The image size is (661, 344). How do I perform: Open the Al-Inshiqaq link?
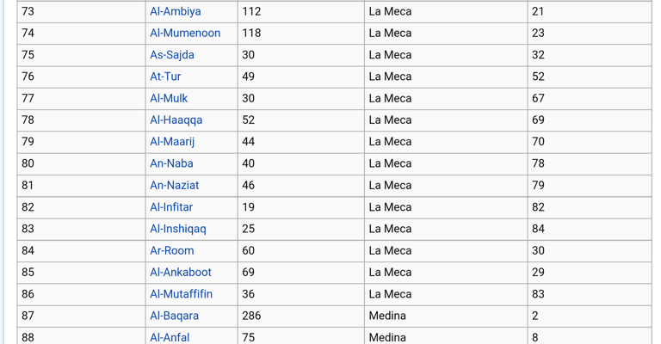coord(178,229)
